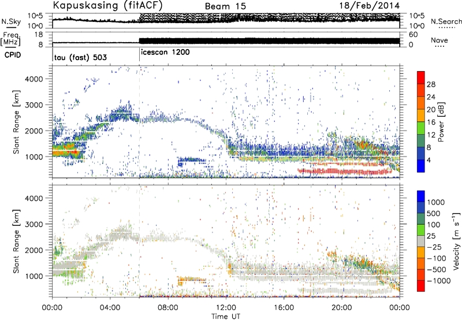This screenshot has width=462, height=320.
Task: Click the 'Power [dB]' colorbar label
Action: [441, 122]
